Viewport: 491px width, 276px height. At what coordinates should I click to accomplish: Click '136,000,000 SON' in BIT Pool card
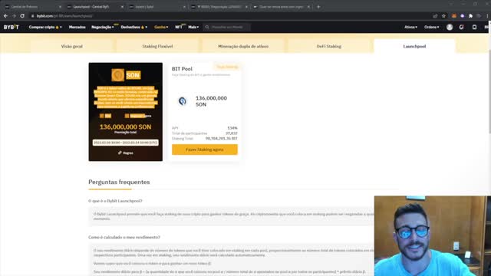(x=212, y=101)
